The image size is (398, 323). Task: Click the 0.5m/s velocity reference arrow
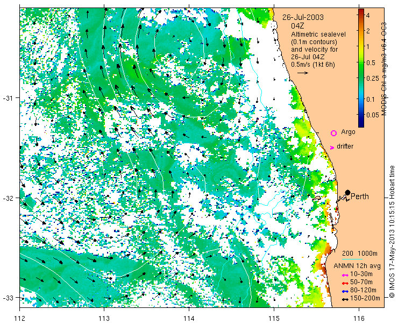click(x=303, y=73)
